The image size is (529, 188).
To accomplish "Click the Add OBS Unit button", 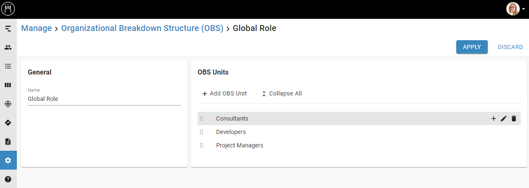I will (225, 93).
